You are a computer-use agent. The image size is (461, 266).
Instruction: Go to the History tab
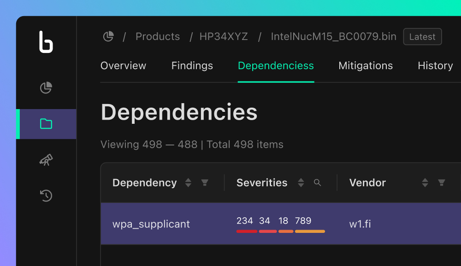pyautogui.click(x=435, y=66)
